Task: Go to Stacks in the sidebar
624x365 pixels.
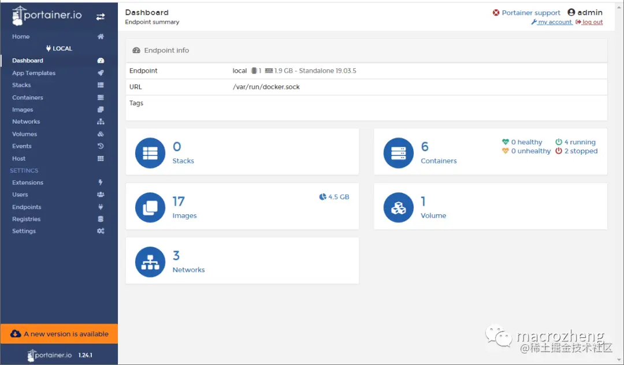Action: (21, 85)
